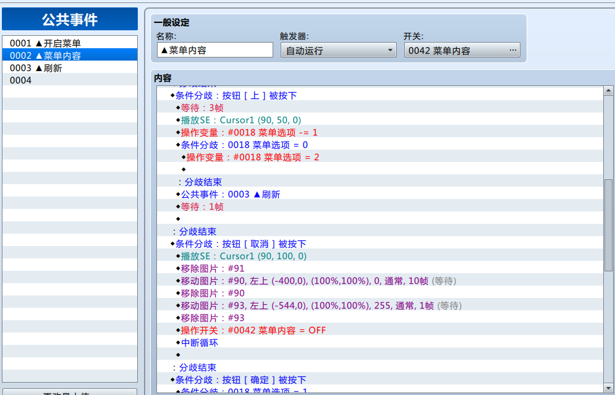This screenshot has height=395, width=615.
Task: Select empty common event 0004
Action: (x=70, y=80)
